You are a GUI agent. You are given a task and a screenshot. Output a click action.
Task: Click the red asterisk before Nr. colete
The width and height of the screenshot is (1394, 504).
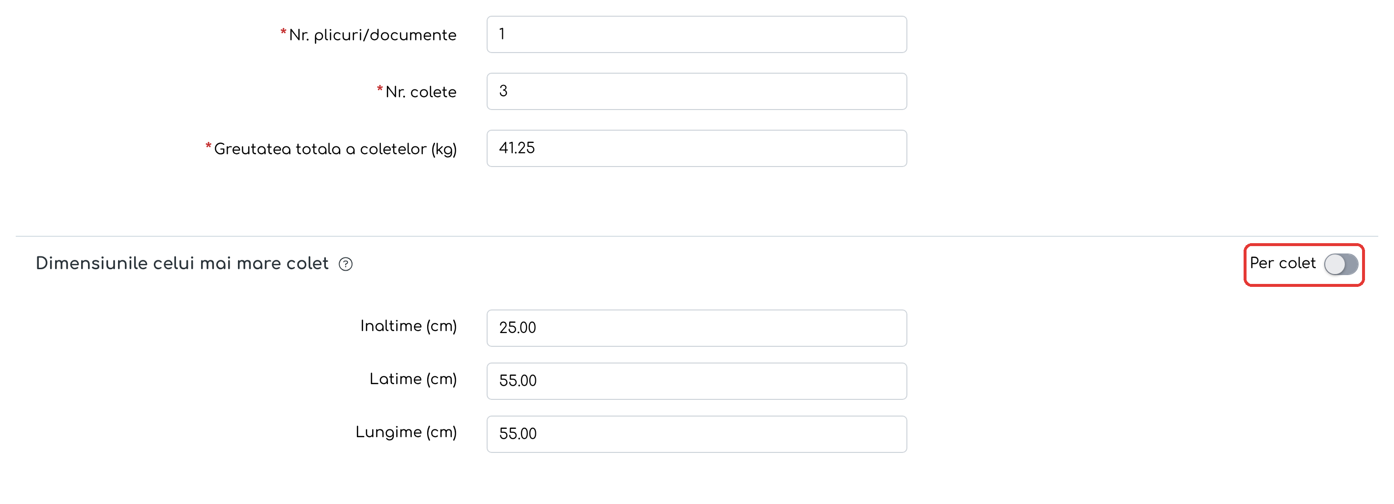380,89
